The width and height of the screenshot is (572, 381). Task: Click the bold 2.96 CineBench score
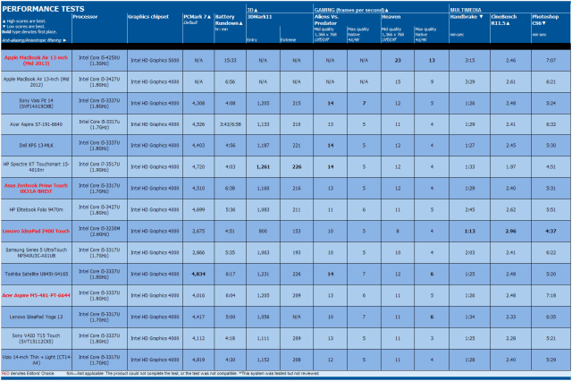coord(510,231)
